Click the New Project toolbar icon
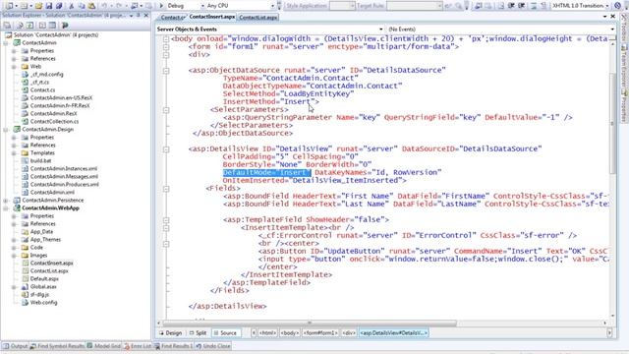The width and height of the screenshot is (629, 354). pyautogui.click(x=9, y=6)
